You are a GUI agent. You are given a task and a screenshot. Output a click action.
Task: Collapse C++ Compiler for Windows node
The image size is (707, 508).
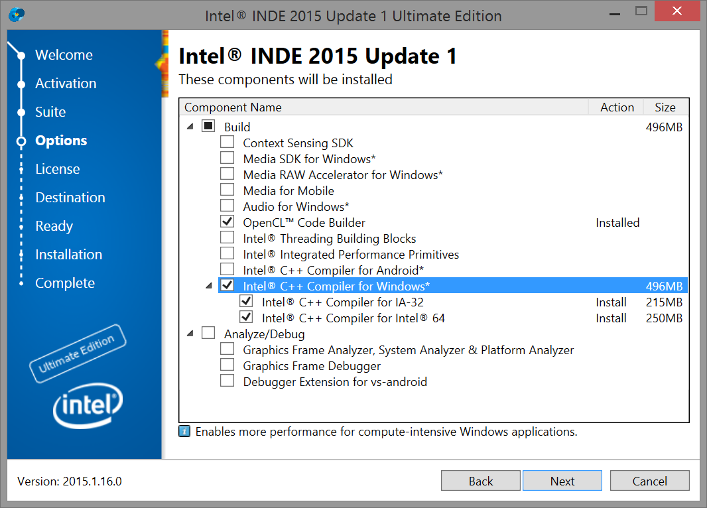point(210,286)
